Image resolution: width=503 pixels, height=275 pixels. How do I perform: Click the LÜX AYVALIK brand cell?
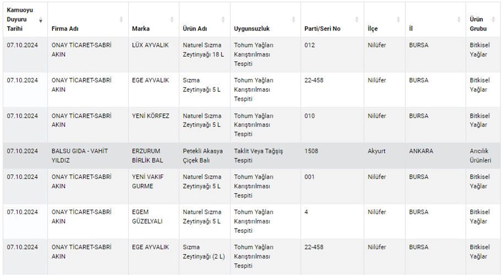tap(150, 45)
